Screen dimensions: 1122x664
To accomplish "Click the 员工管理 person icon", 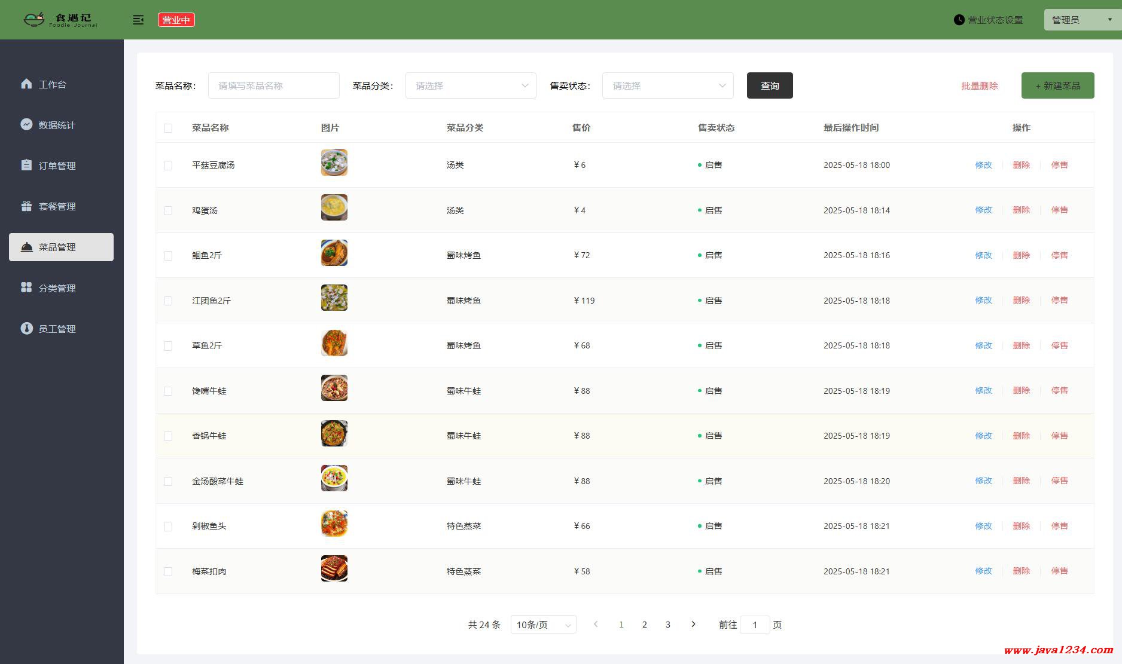I will click(x=26, y=328).
